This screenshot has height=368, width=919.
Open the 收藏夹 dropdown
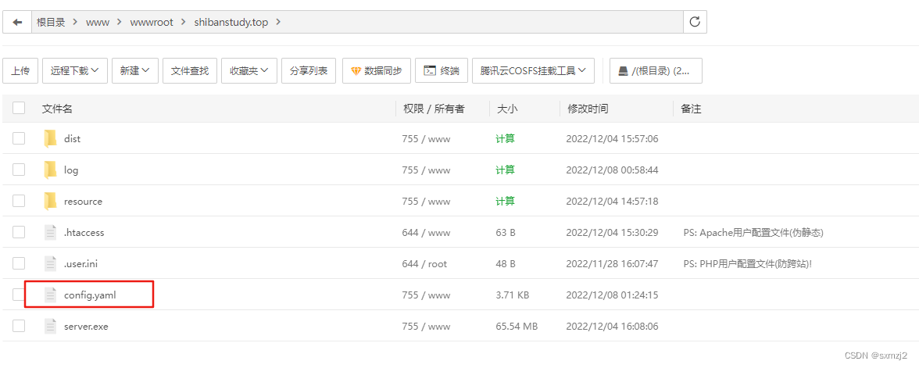249,70
